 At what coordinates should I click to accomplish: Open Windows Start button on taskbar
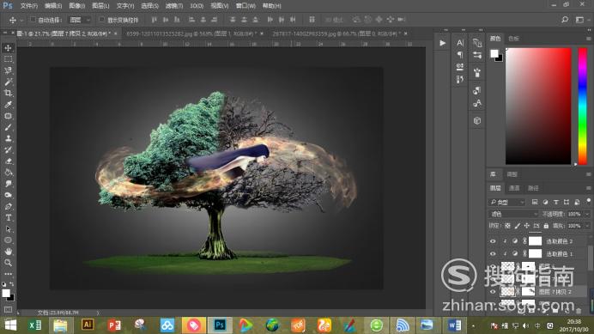pos(10,325)
